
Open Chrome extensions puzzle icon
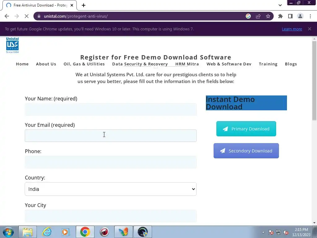point(280,16)
